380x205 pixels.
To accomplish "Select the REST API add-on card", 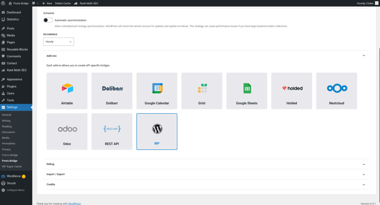I will [112, 132].
